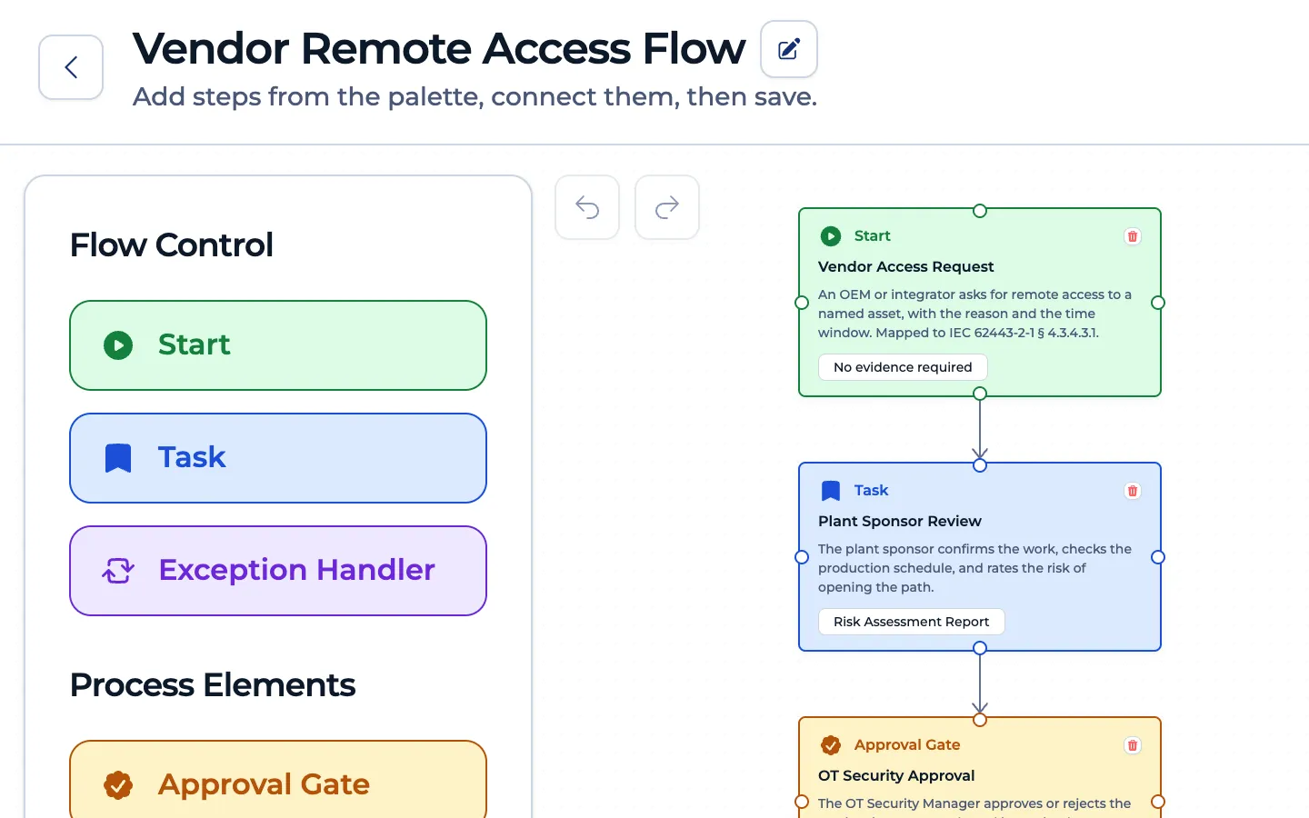
Task: Click the bottom connector of Vendor Access Request node
Action: coord(980,394)
